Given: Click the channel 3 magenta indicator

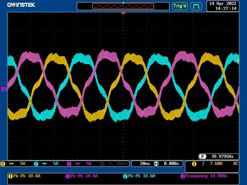Looking at the screenshot, I should click(69, 164).
